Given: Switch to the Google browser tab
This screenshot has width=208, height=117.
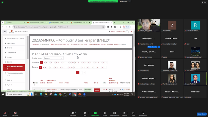Looking at the screenshot, I should pyautogui.click(x=15, y=23).
